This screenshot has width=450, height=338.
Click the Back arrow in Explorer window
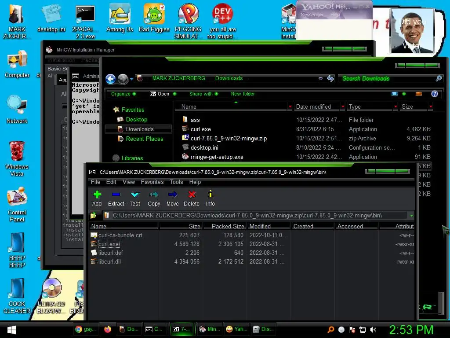110,79
